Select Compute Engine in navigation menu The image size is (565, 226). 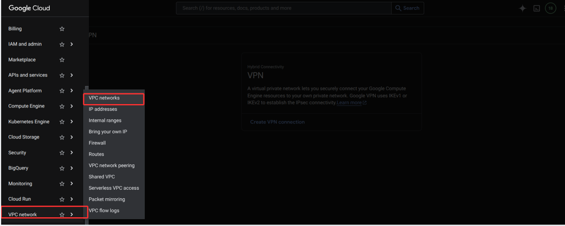[27, 106]
